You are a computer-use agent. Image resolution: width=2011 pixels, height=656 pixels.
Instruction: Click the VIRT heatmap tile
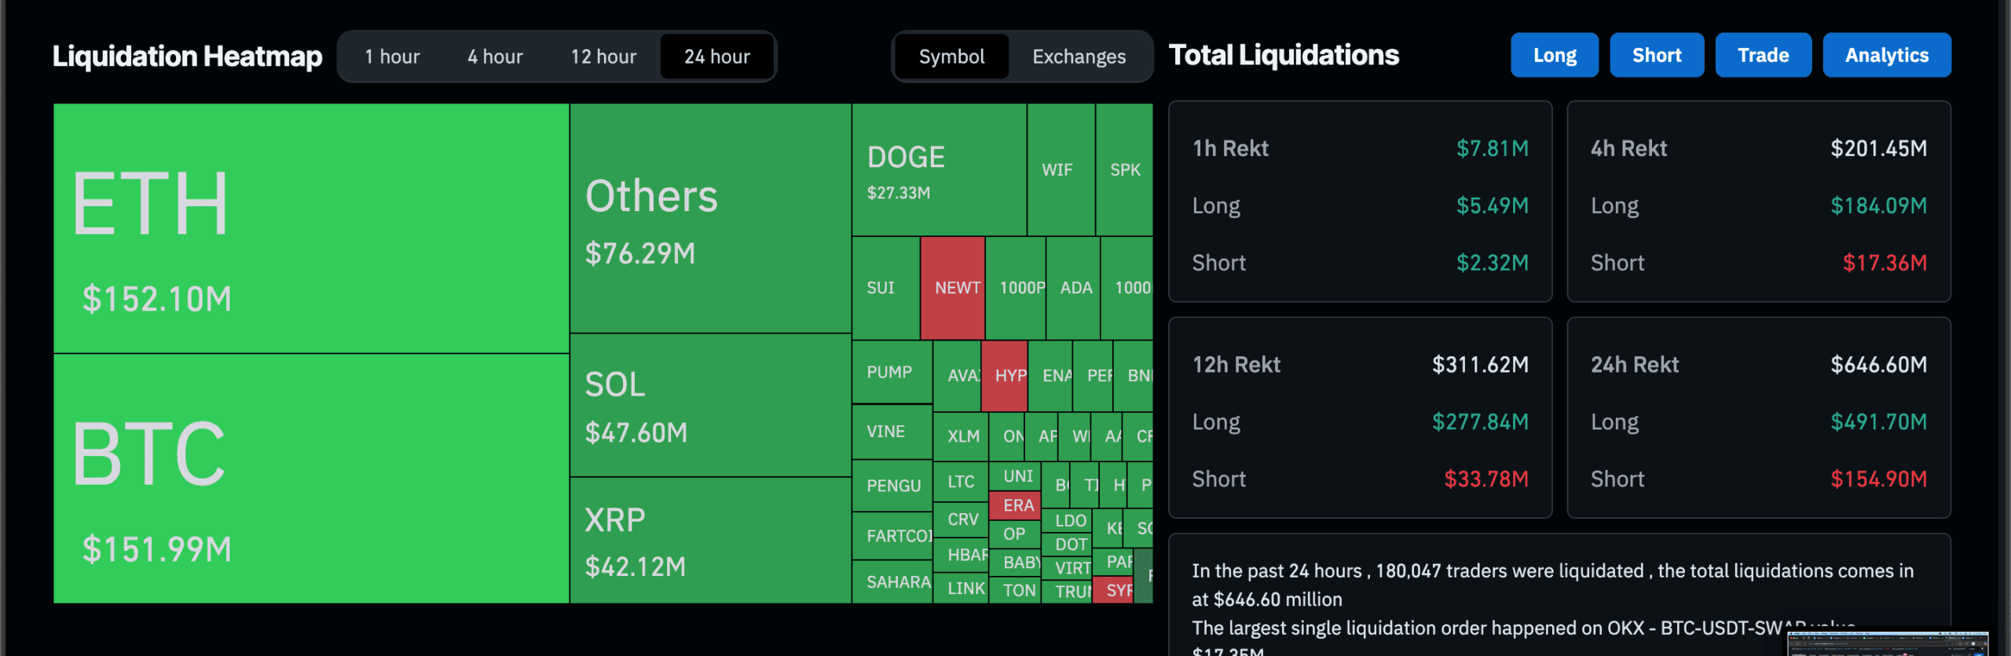click(1067, 568)
